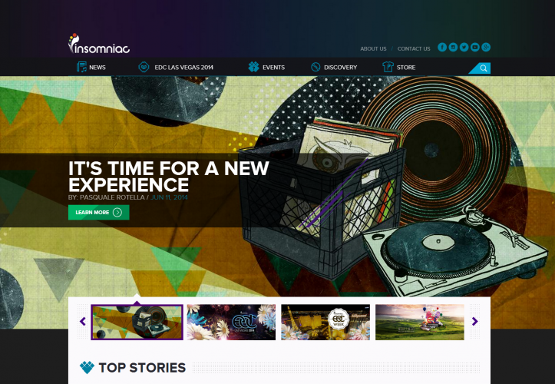This screenshot has width=555, height=384.
Task: Open the Twitter social icon
Action: coord(464,47)
